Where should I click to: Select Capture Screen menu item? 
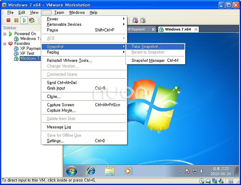(84, 105)
